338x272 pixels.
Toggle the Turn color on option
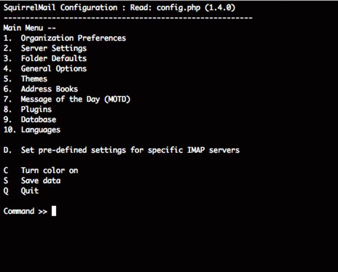(49, 170)
